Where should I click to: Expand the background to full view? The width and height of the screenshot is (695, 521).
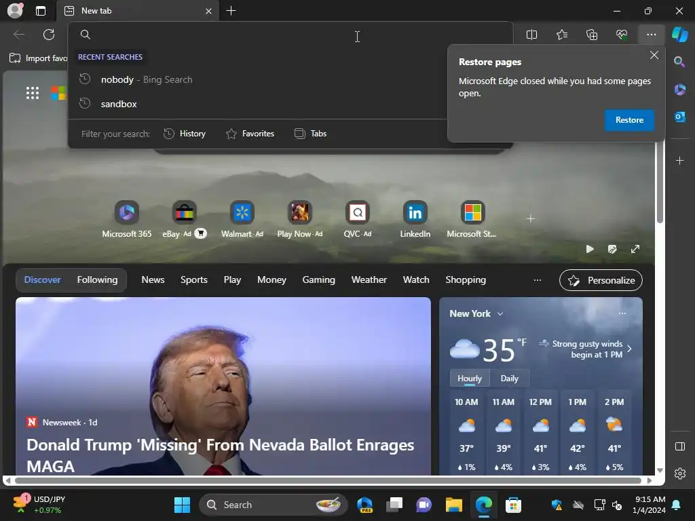pos(635,249)
